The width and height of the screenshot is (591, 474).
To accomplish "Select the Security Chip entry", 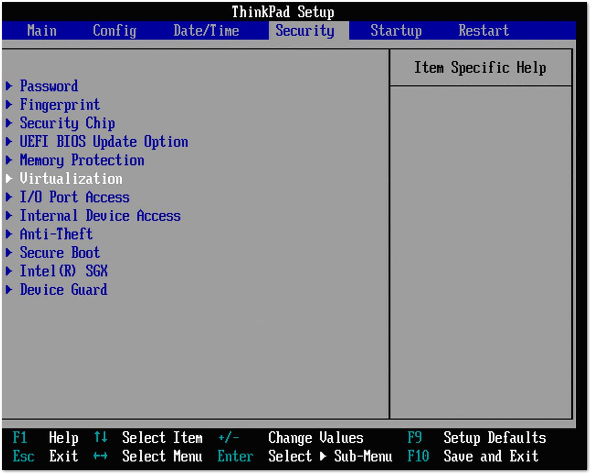I will 67,123.
